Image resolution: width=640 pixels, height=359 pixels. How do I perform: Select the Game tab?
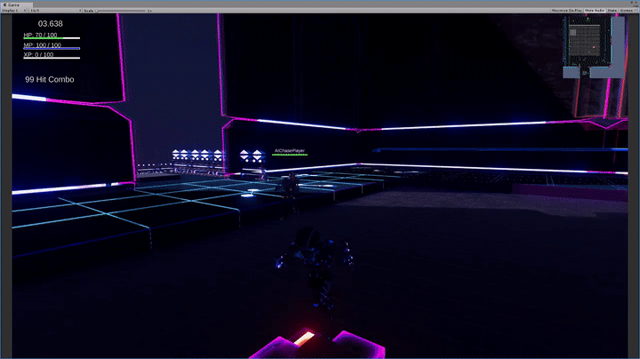point(14,4)
